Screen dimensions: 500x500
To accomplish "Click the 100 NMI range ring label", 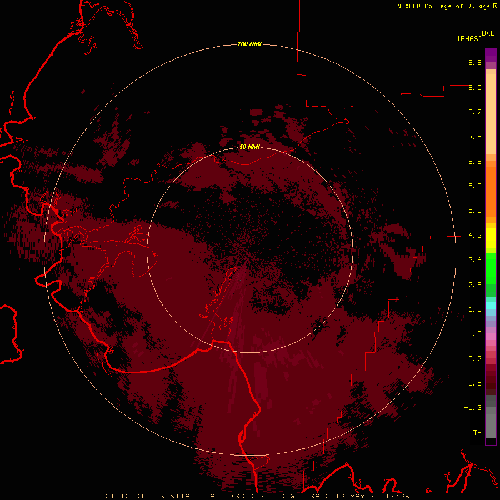I will click(x=249, y=44).
